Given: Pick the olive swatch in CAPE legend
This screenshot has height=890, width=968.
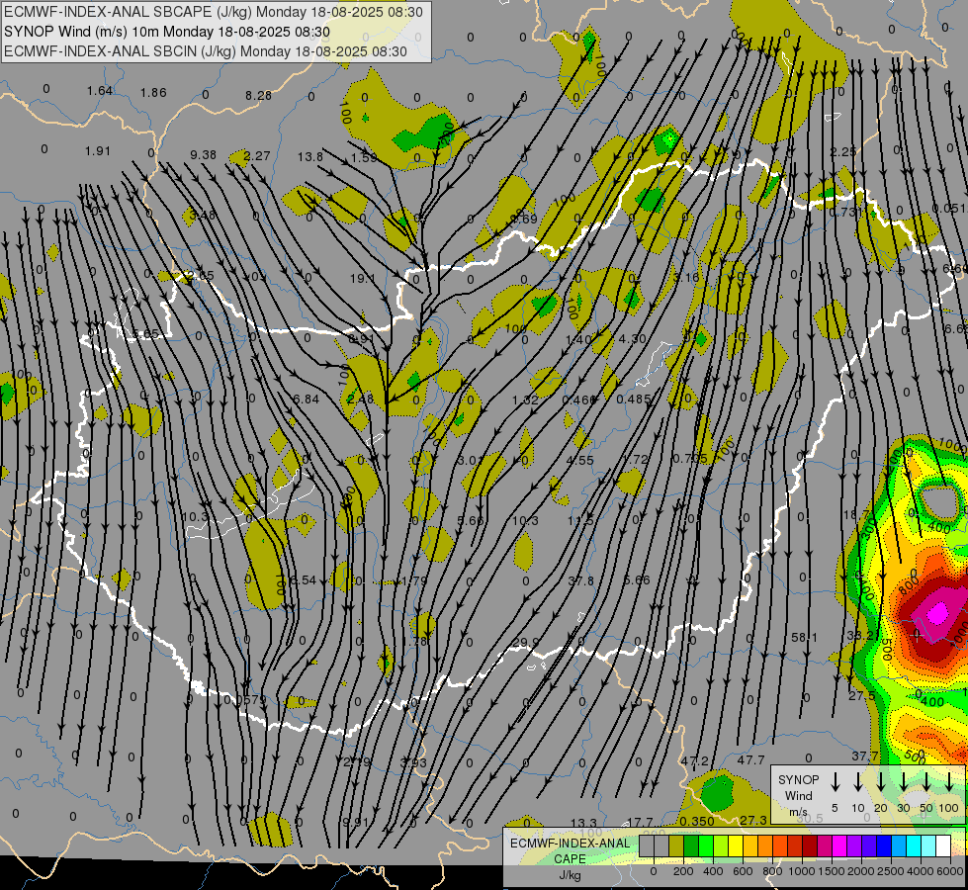Looking at the screenshot, I should coord(676,846).
